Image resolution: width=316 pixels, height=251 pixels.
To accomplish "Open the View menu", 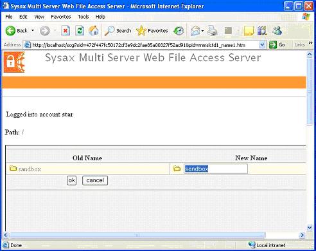I will click(x=39, y=17).
